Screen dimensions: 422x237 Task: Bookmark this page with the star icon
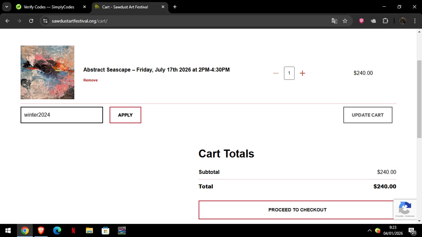pos(345,21)
